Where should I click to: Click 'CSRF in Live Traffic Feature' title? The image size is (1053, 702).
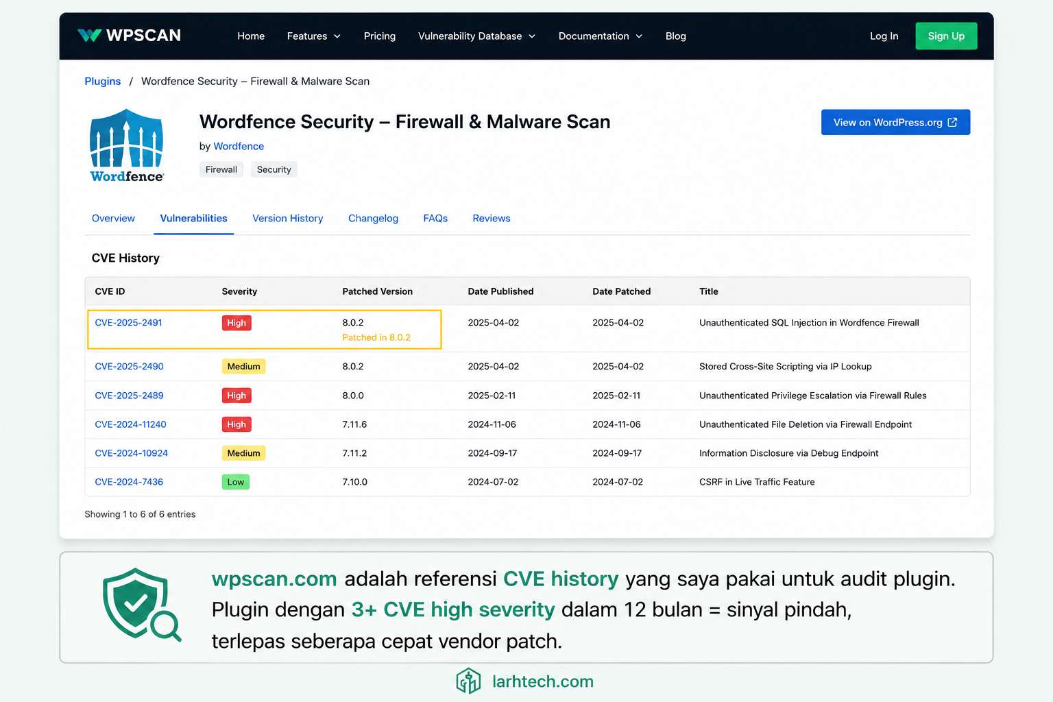(757, 481)
